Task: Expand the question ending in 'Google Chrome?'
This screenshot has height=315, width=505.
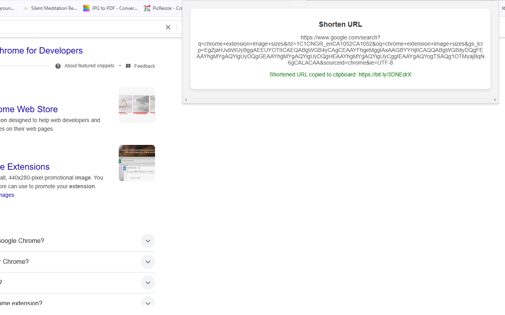Action: [77, 241]
